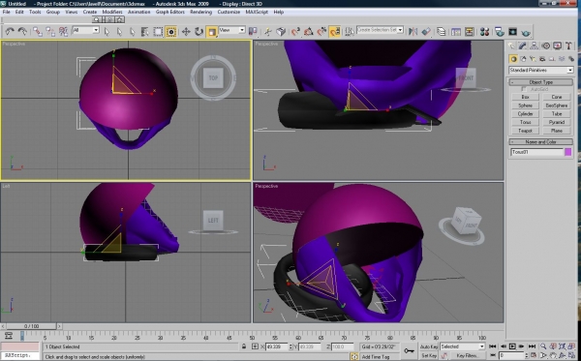
Task: Click the Torus01 object name field
Action: pyautogui.click(x=536, y=152)
